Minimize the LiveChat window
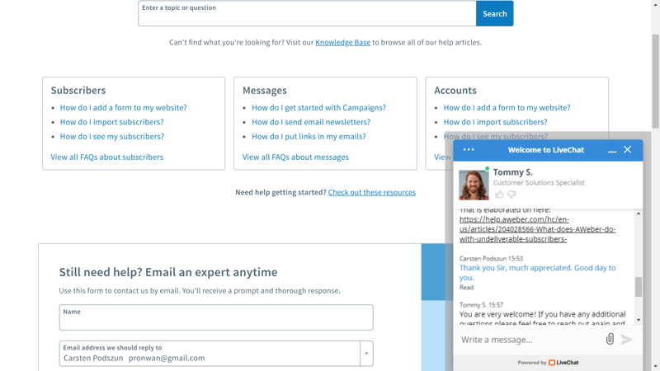The height and width of the screenshot is (371, 660). point(612,150)
